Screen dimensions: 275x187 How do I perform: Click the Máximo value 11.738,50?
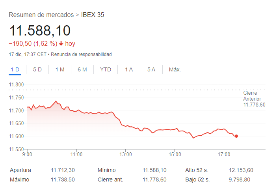point(63,180)
